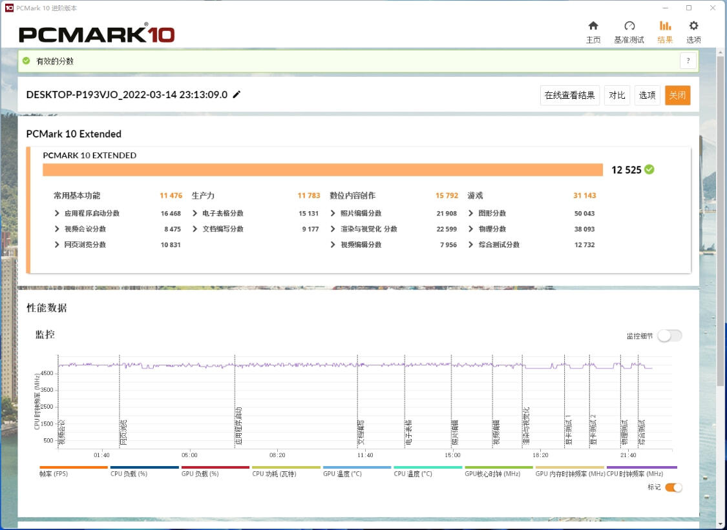Click the 综合测试 marker in chart
The height and width of the screenshot is (530, 727).
642,433
